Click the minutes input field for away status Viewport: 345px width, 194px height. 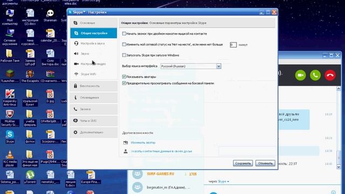tap(233, 45)
